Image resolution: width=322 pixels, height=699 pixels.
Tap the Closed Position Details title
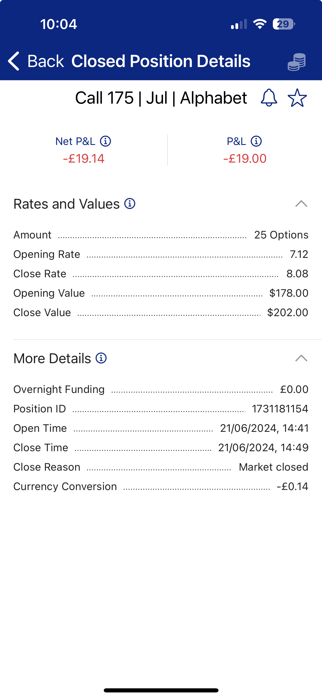pos(161,61)
